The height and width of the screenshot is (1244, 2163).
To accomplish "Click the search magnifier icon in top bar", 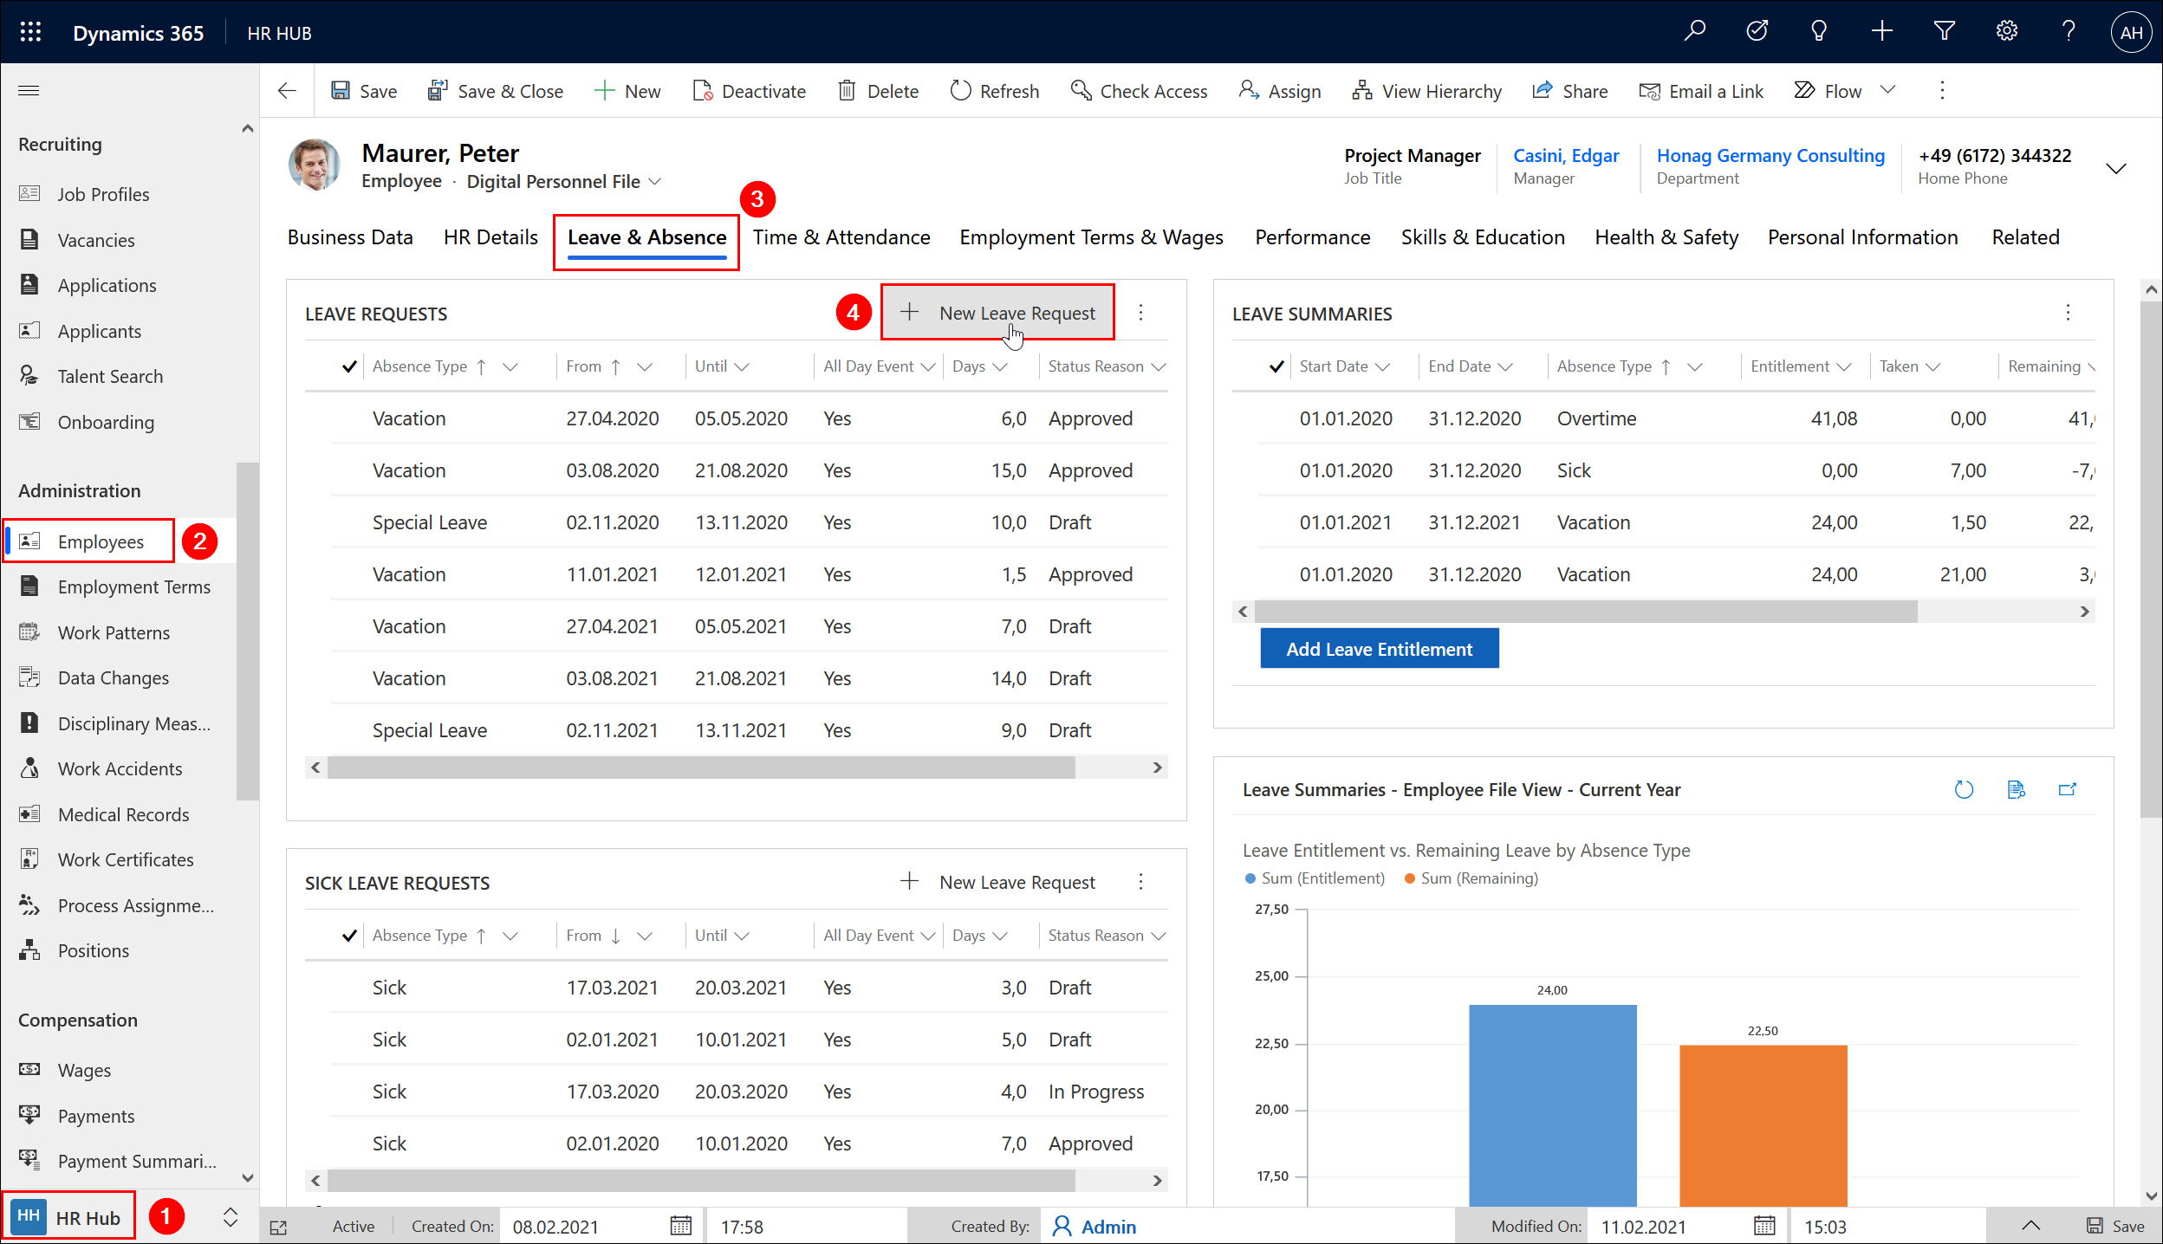I will point(1694,32).
